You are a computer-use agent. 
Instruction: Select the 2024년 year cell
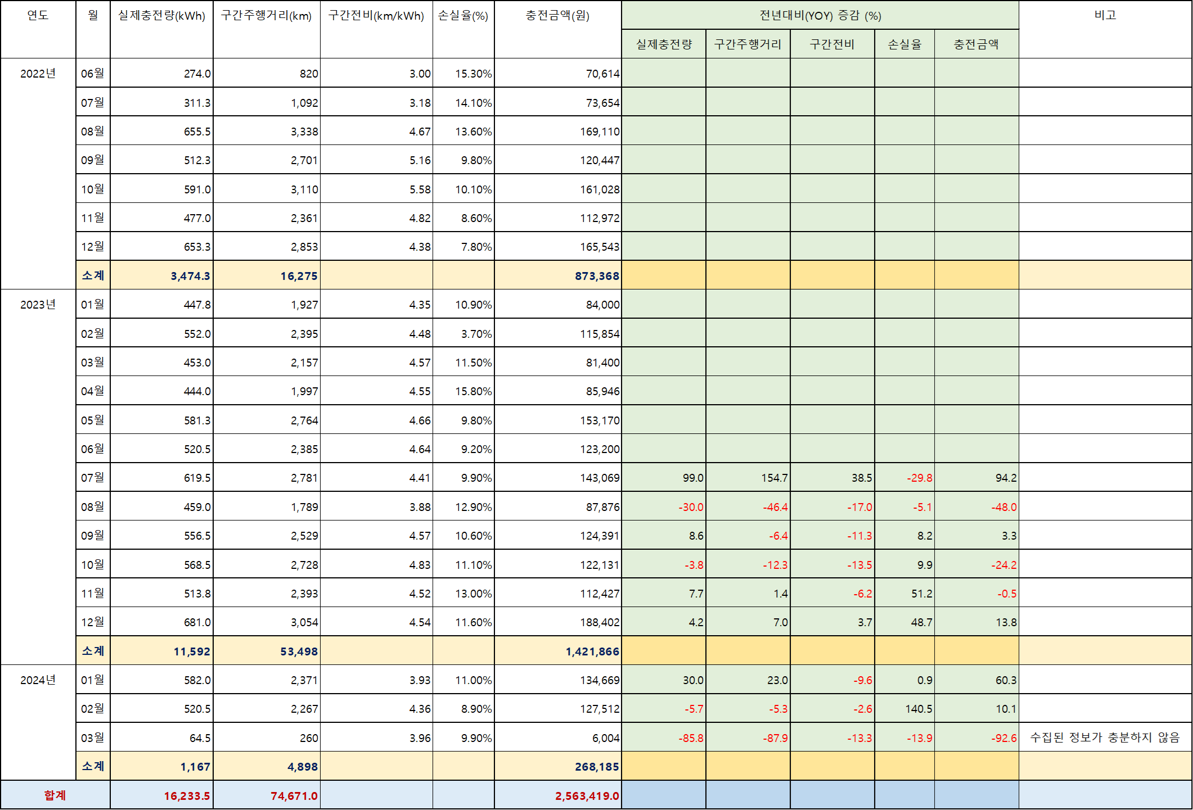tap(38, 680)
